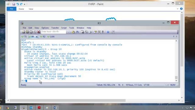Click Word icon on the taskbar
The height and width of the screenshot is (110, 195).
pyautogui.click(x=55, y=108)
